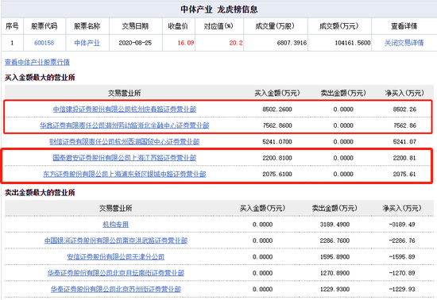Select sell amount 1229.9300
The image size is (437, 300).
pos(335,289)
